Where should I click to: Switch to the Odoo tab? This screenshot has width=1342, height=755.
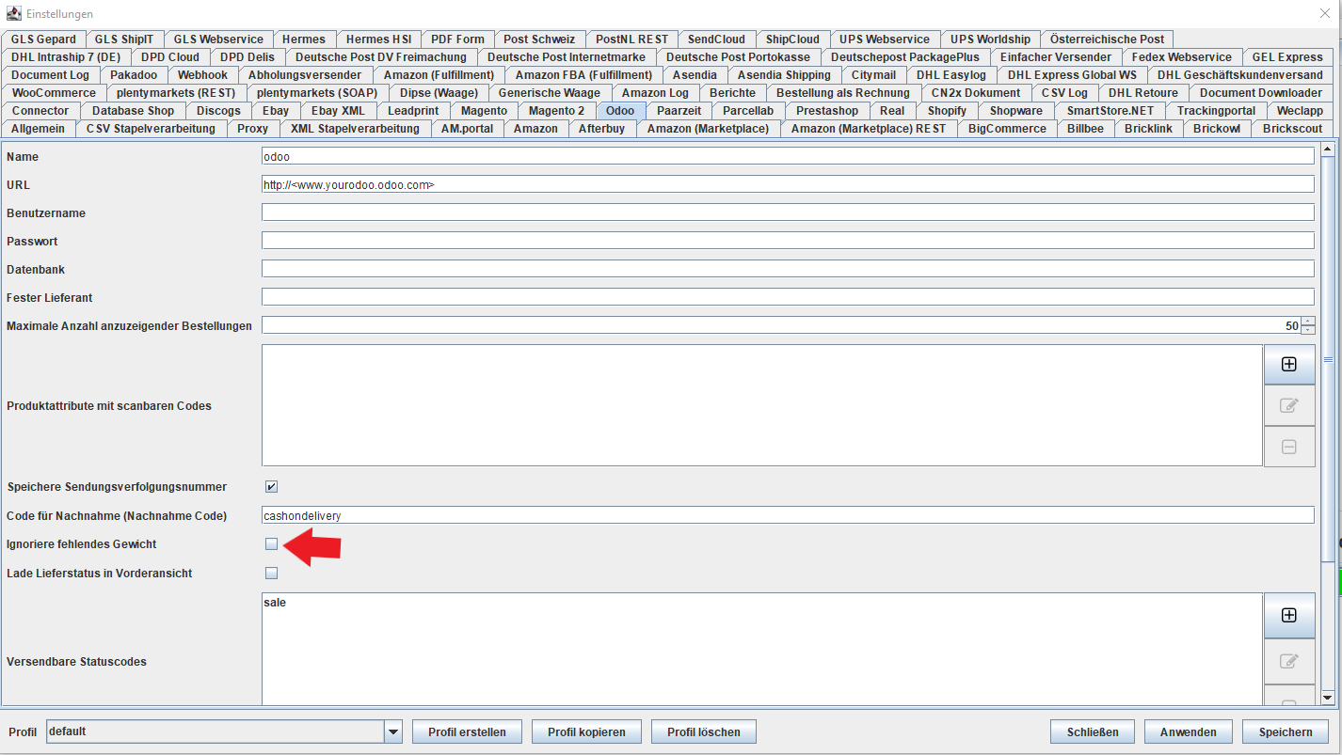click(x=620, y=111)
